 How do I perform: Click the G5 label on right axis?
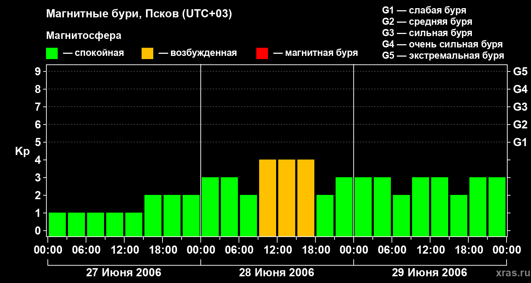click(x=520, y=71)
